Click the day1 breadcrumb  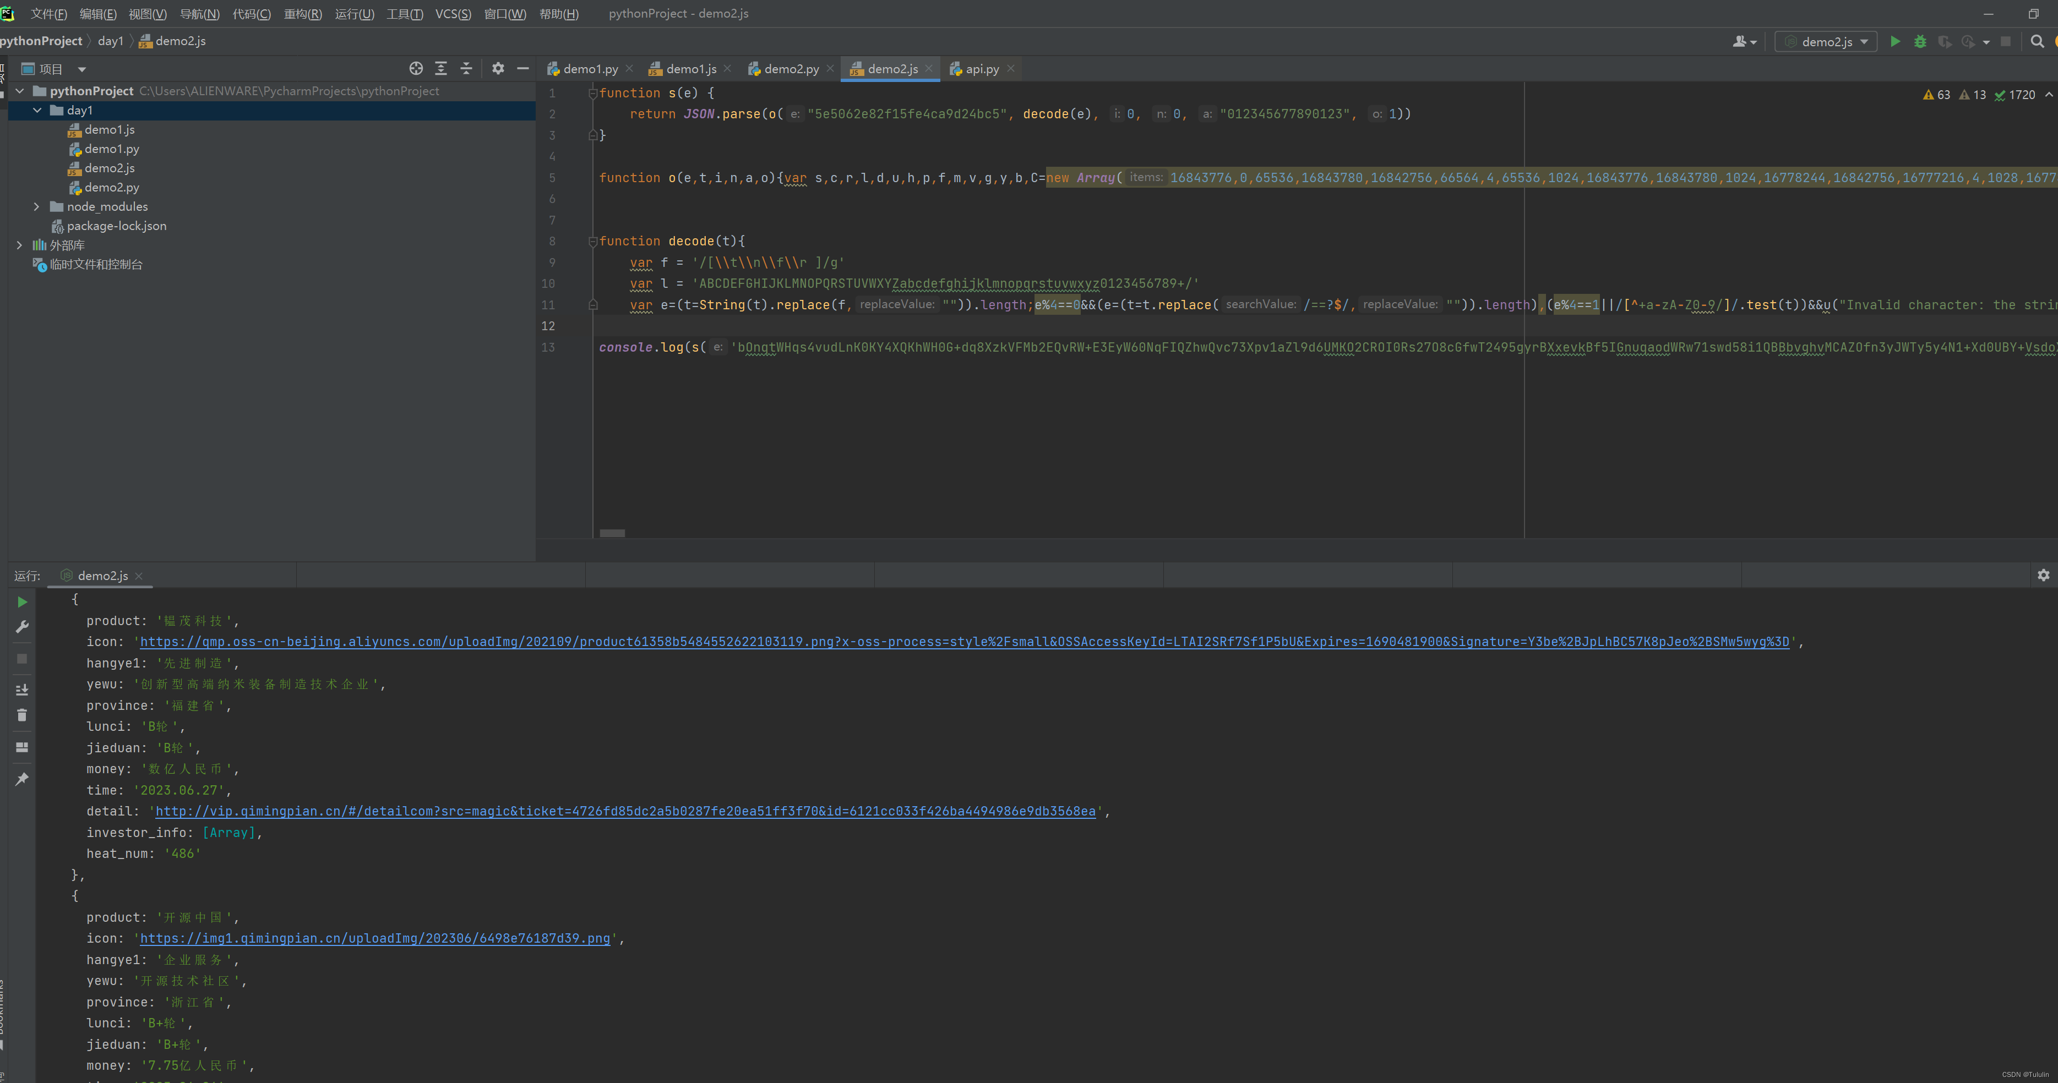[x=110, y=41]
